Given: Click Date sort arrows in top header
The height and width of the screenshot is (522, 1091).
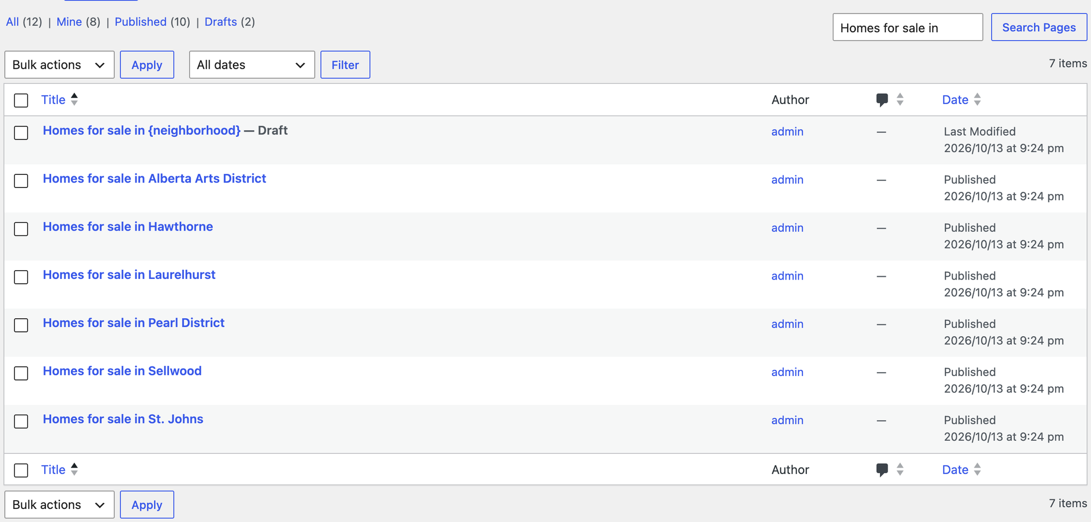Looking at the screenshot, I should click(977, 99).
